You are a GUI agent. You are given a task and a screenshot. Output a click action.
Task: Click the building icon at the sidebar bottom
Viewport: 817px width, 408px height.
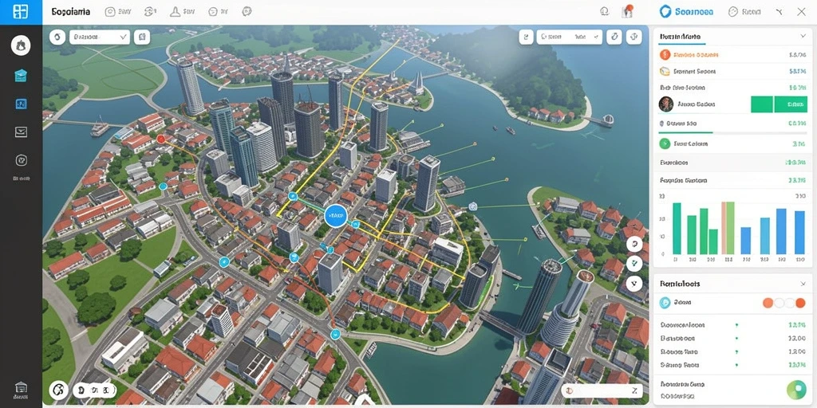tap(21, 388)
